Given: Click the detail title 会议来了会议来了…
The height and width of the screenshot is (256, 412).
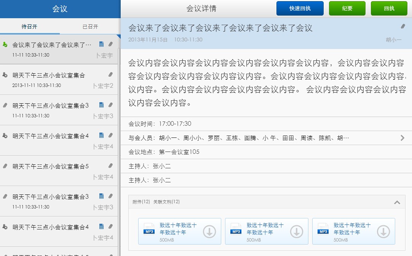Looking at the screenshot, I should pyautogui.click(x=220, y=28).
